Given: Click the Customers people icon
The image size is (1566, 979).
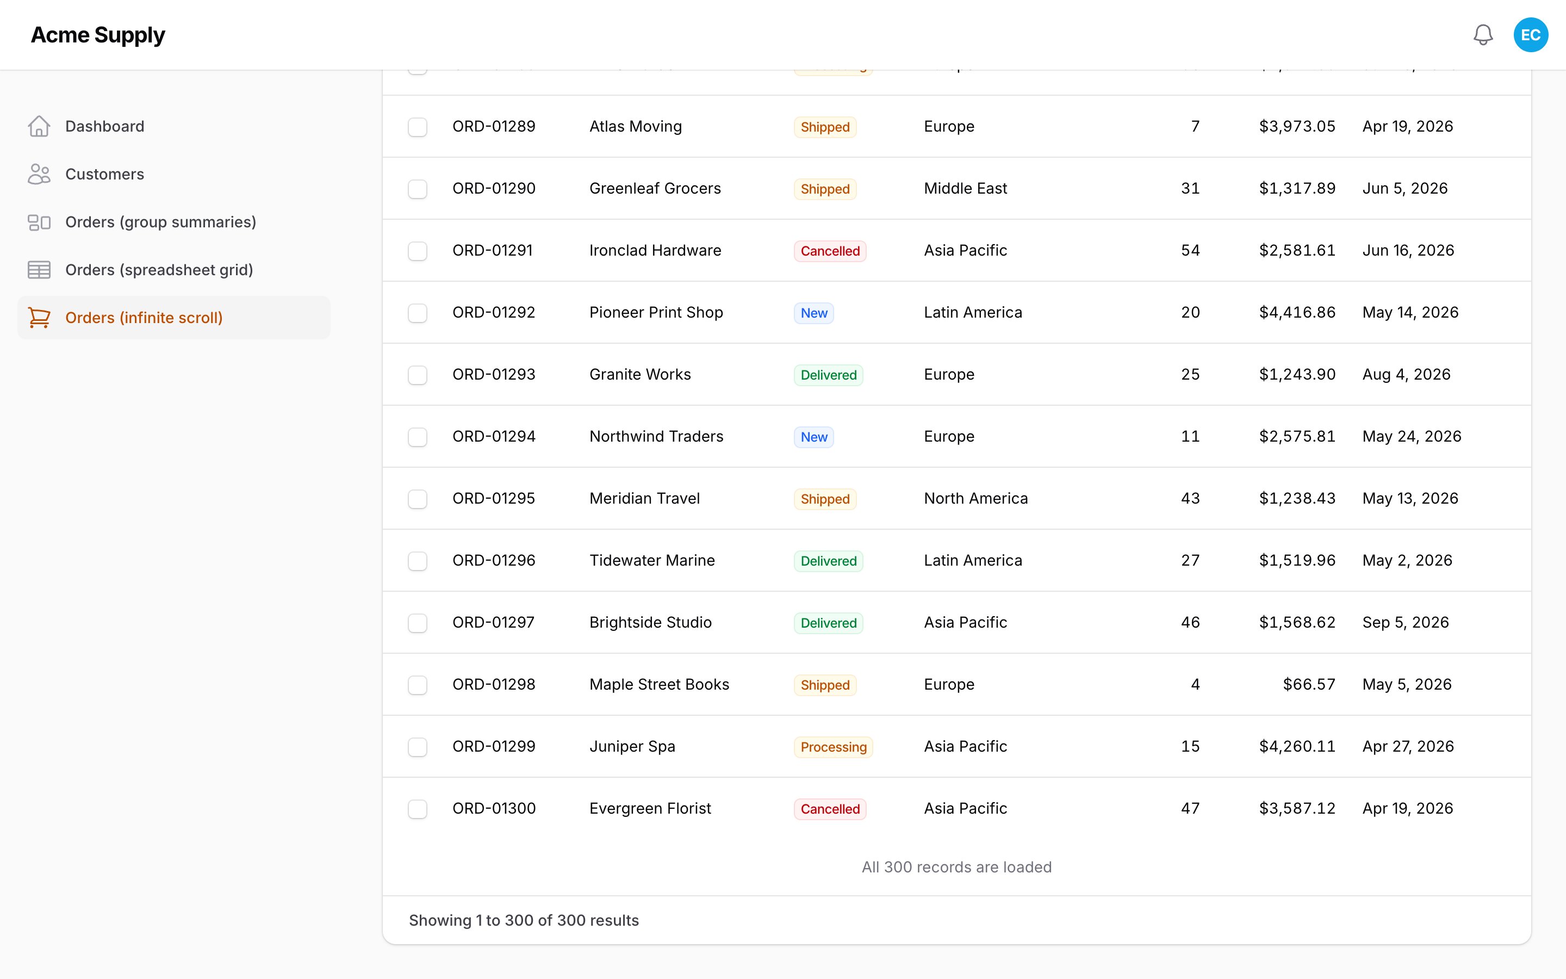Looking at the screenshot, I should (x=40, y=174).
